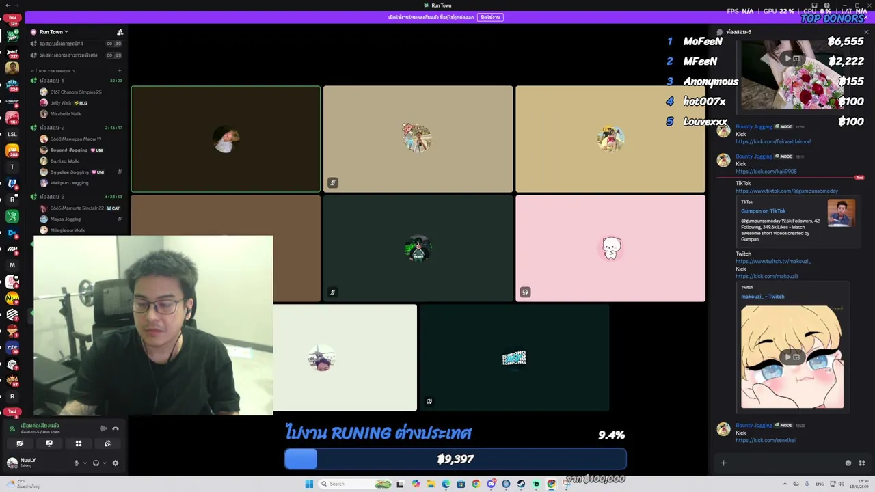Click the purple banner button at top
Image resolution: width=875 pixels, height=492 pixels.
tap(491, 17)
